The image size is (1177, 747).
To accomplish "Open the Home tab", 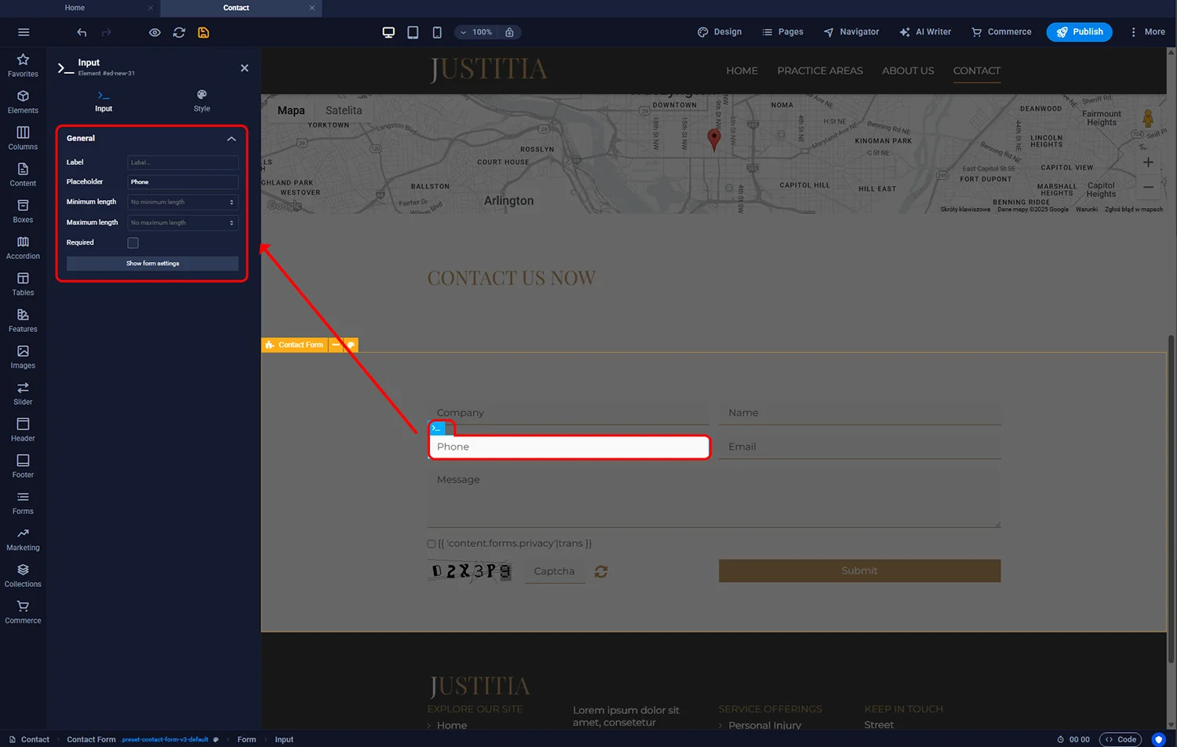I will coord(75,8).
